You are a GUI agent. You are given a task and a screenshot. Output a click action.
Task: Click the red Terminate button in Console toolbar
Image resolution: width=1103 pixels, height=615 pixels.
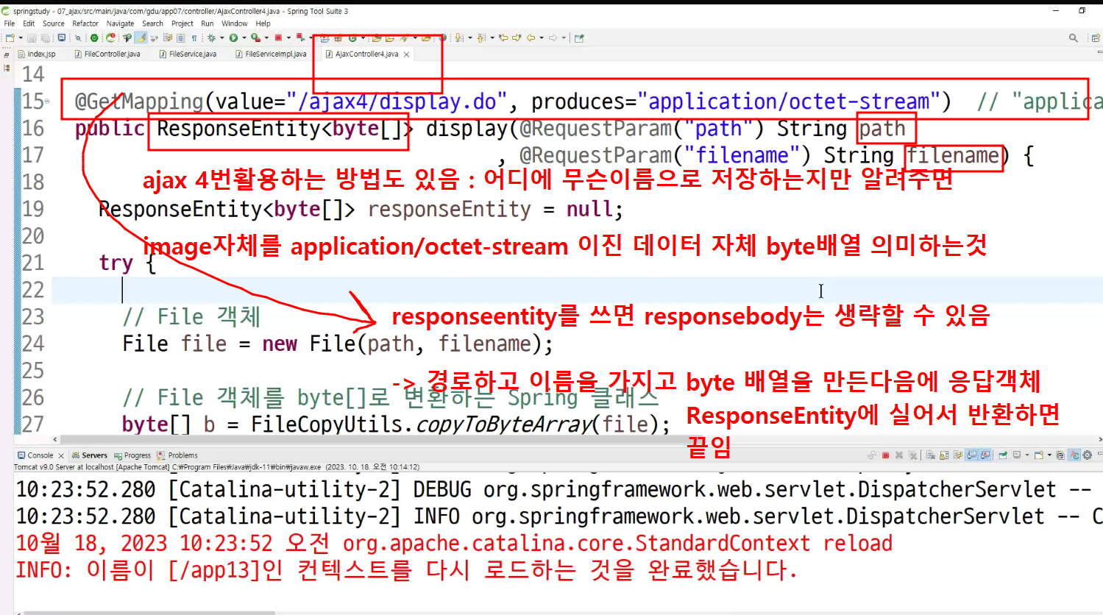coord(885,455)
